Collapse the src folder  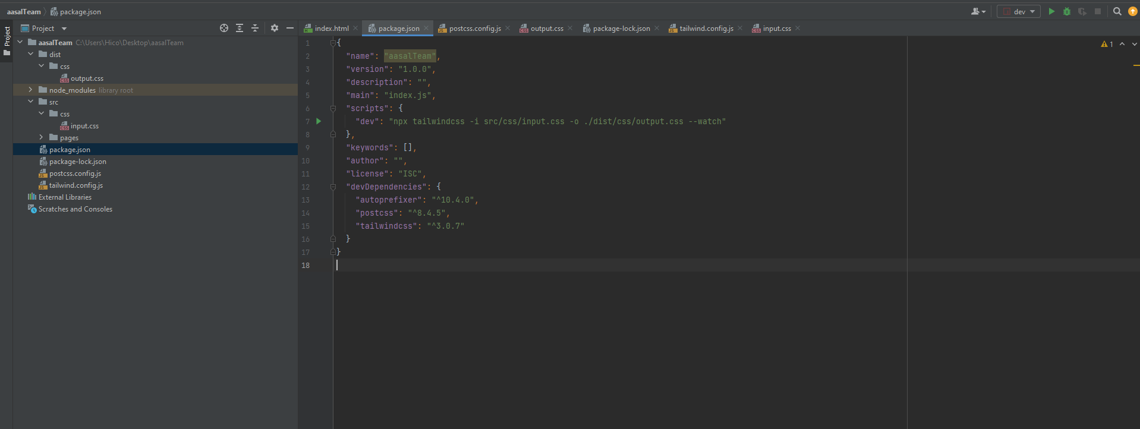click(31, 102)
